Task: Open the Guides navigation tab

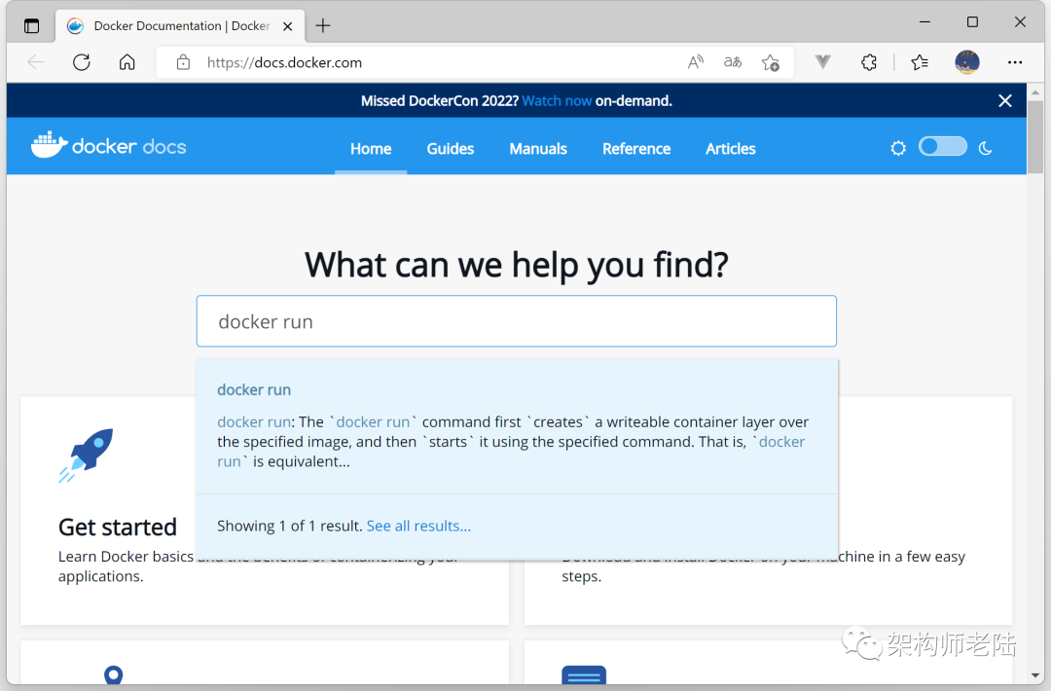Action: coord(451,149)
